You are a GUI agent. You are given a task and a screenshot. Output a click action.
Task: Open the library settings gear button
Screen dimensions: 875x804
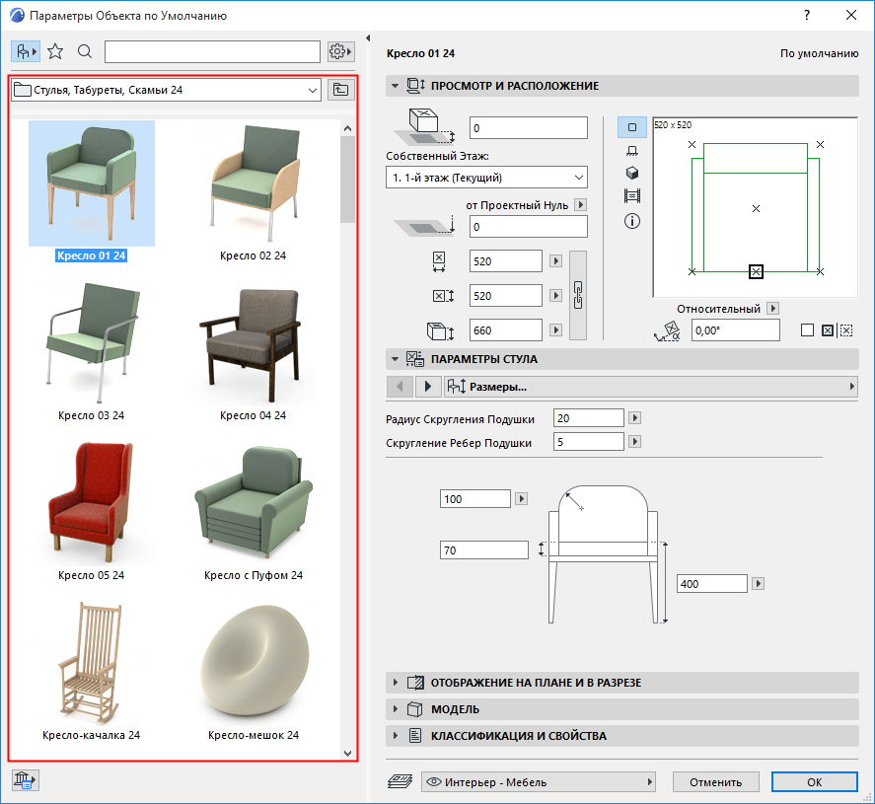pyautogui.click(x=340, y=51)
